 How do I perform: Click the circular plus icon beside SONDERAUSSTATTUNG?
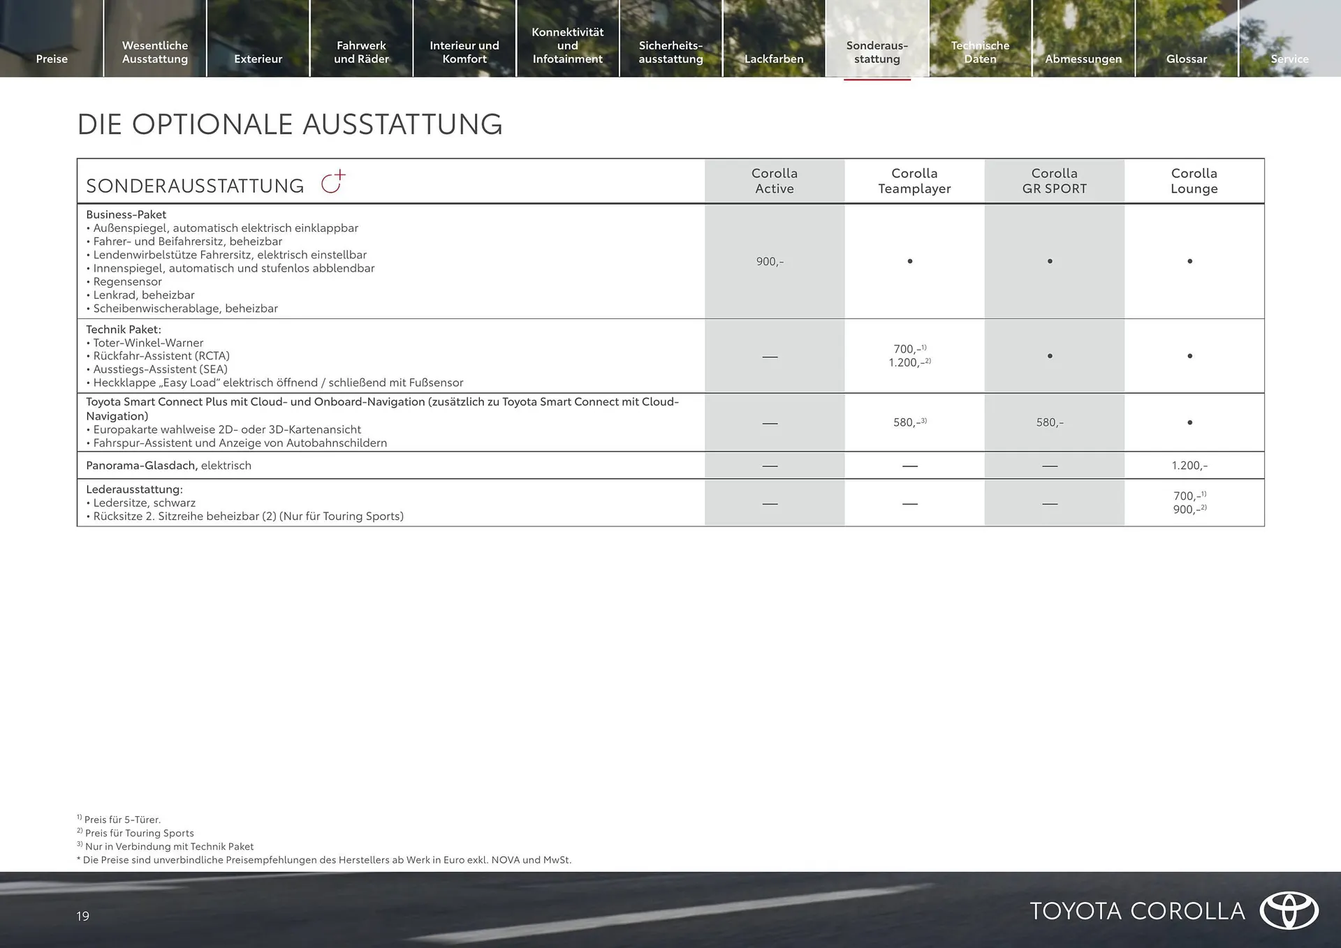coord(333,181)
